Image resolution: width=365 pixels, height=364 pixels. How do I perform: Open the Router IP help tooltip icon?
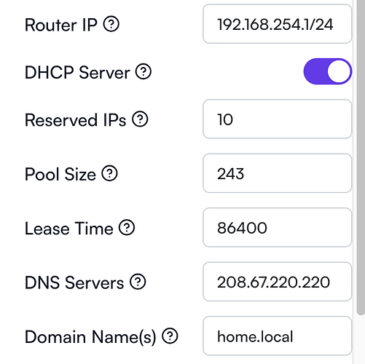tap(111, 24)
